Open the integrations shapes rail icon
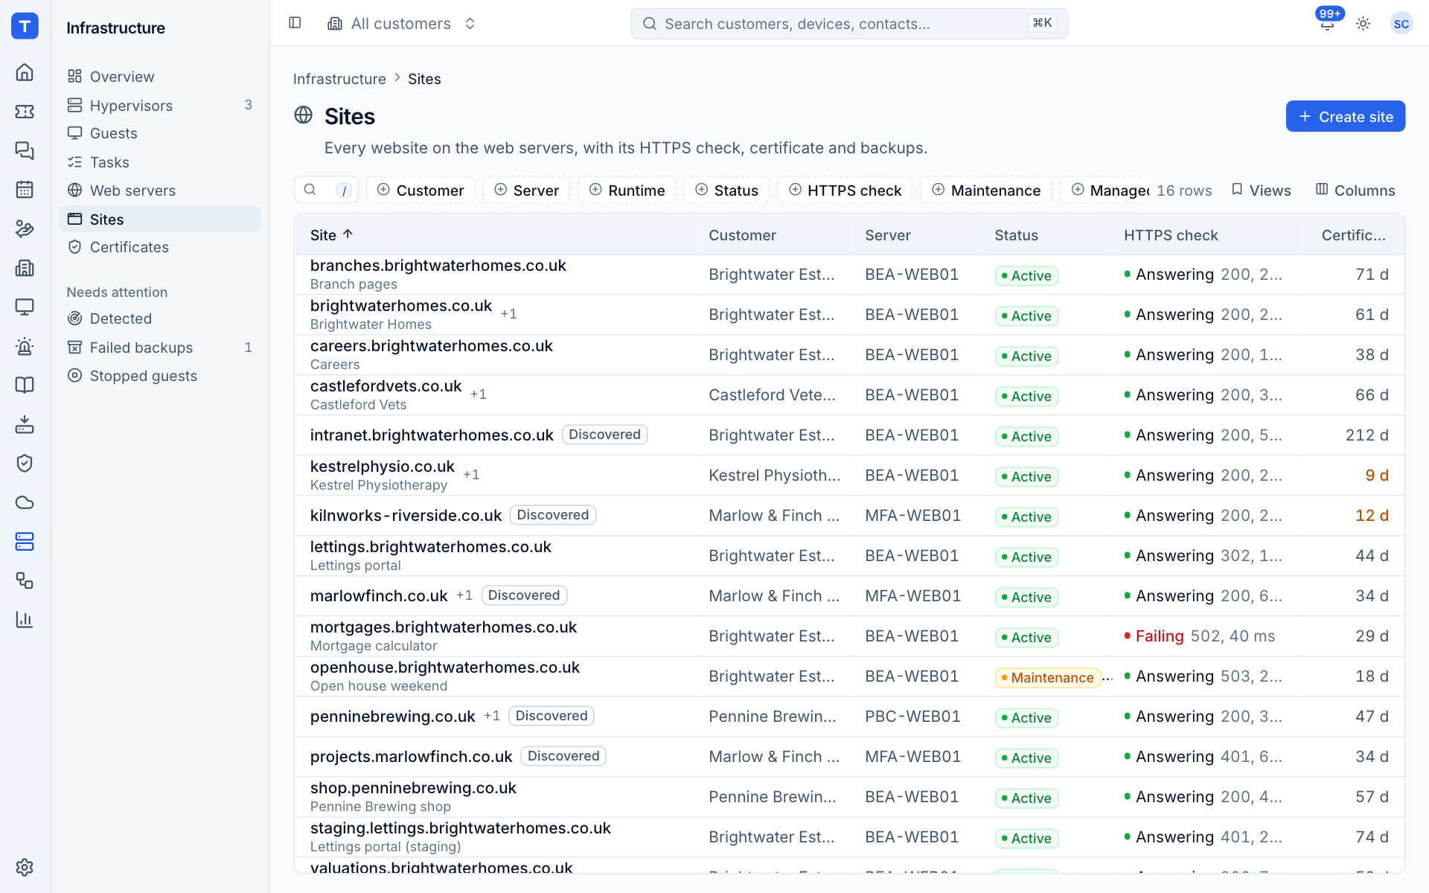 25,580
